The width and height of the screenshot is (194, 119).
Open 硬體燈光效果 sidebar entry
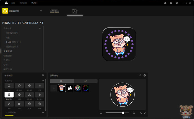tap(12, 47)
